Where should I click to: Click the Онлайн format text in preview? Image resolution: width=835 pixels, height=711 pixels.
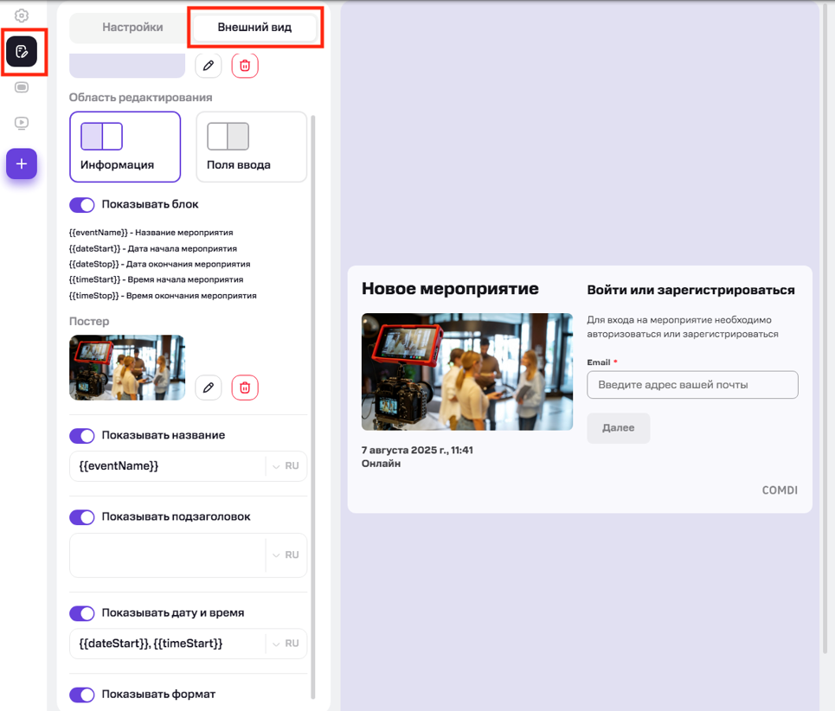pos(382,464)
